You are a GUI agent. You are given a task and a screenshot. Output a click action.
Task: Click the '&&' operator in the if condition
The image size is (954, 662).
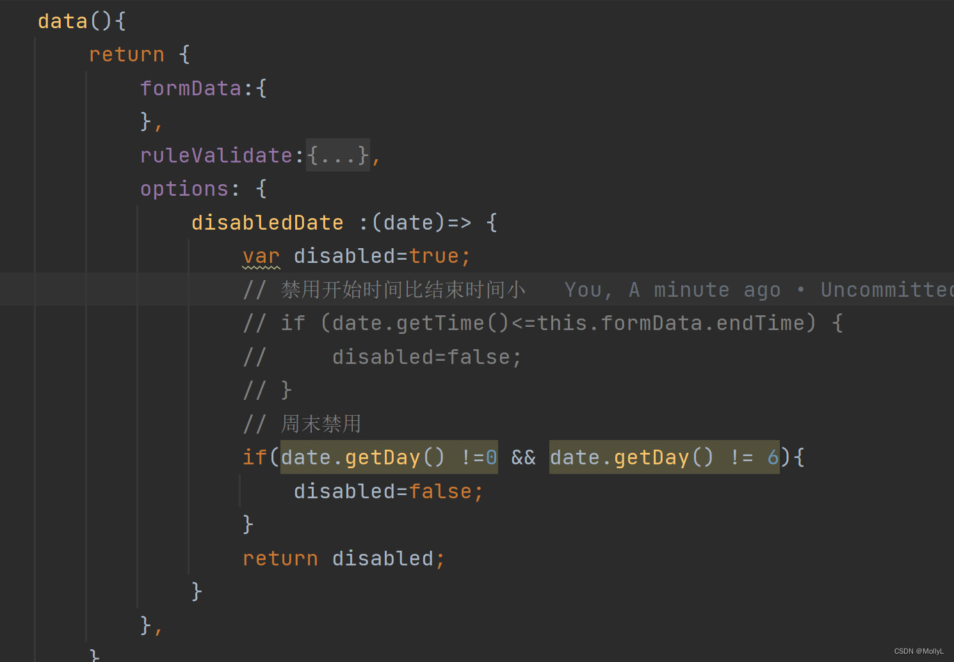click(x=524, y=457)
